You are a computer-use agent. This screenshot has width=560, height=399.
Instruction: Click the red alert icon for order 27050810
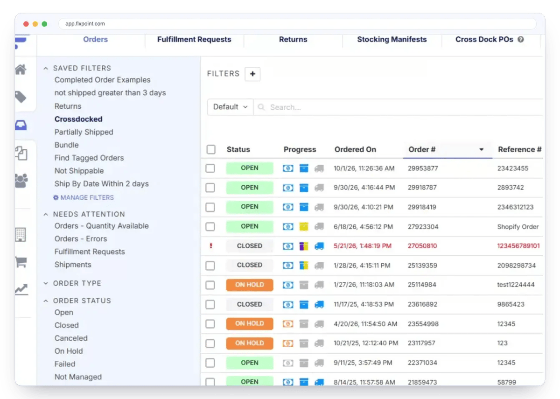pyautogui.click(x=210, y=246)
